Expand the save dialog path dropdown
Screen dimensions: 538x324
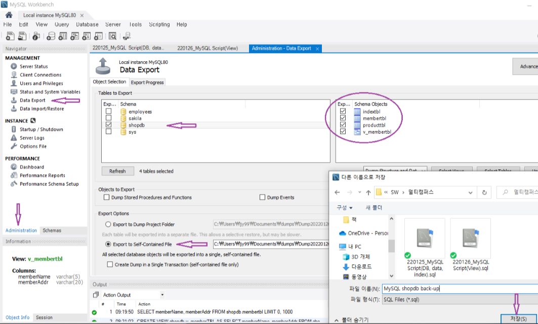tap(470, 193)
